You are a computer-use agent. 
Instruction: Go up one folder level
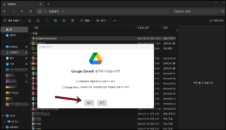click(x=22, y=11)
